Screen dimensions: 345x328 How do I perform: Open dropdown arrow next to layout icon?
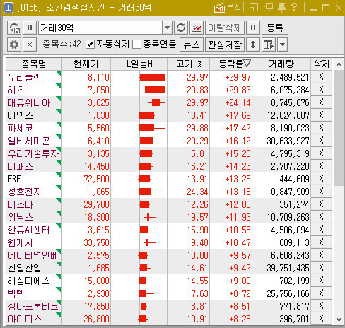(283, 45)
